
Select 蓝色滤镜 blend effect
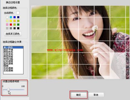click(x=13, y=63)
